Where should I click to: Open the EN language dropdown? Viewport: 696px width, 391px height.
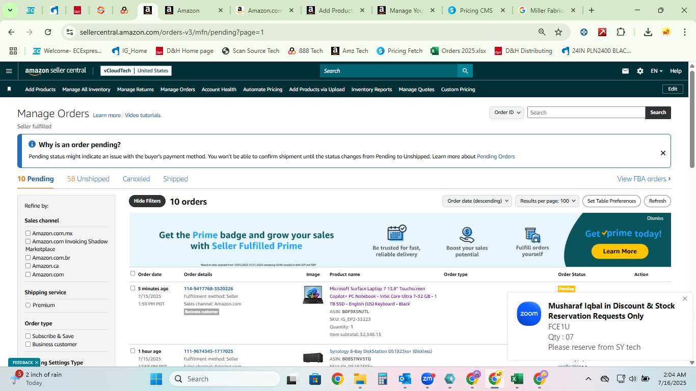[x=656, y=71]
